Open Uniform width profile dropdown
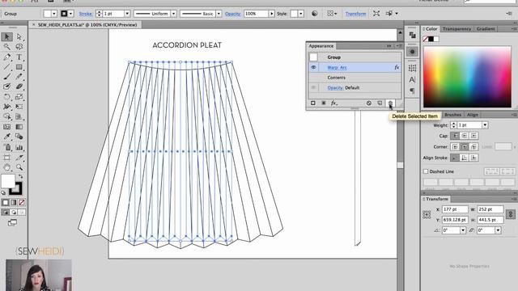Screen dimensions: 518x291 (x=173, y=14)
